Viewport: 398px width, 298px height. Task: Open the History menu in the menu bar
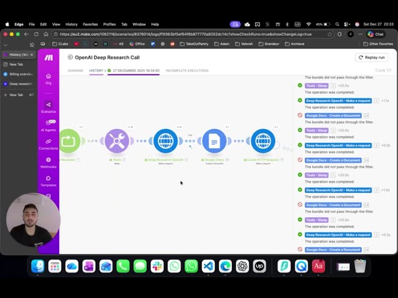[72, 24]
